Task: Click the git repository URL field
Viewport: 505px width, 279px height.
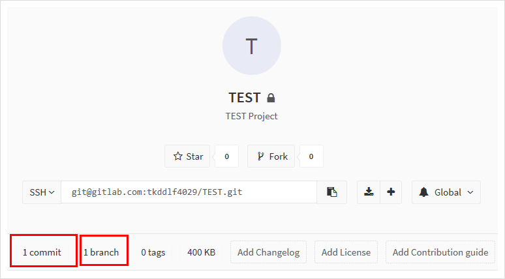Action: [x=189, y=192]
